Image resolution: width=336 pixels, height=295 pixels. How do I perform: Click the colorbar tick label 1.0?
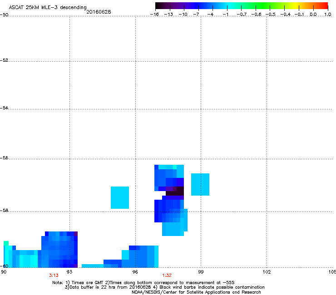coord(328,15)
